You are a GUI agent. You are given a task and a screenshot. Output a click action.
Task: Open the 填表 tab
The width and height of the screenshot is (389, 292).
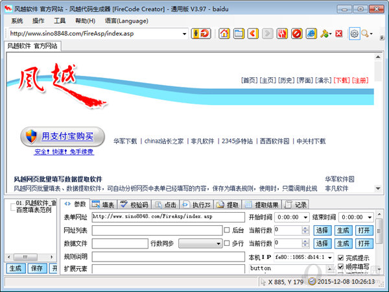coord(103,204)
